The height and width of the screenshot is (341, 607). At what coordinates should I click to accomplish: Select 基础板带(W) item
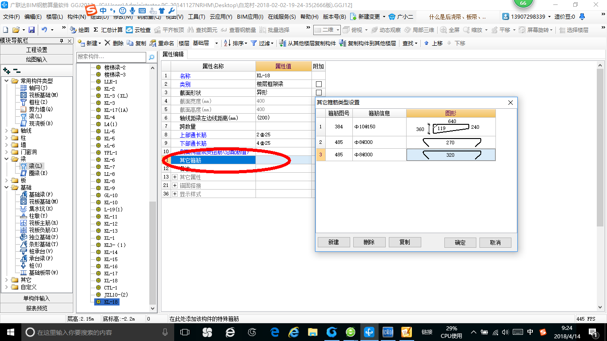click(39, 273)
